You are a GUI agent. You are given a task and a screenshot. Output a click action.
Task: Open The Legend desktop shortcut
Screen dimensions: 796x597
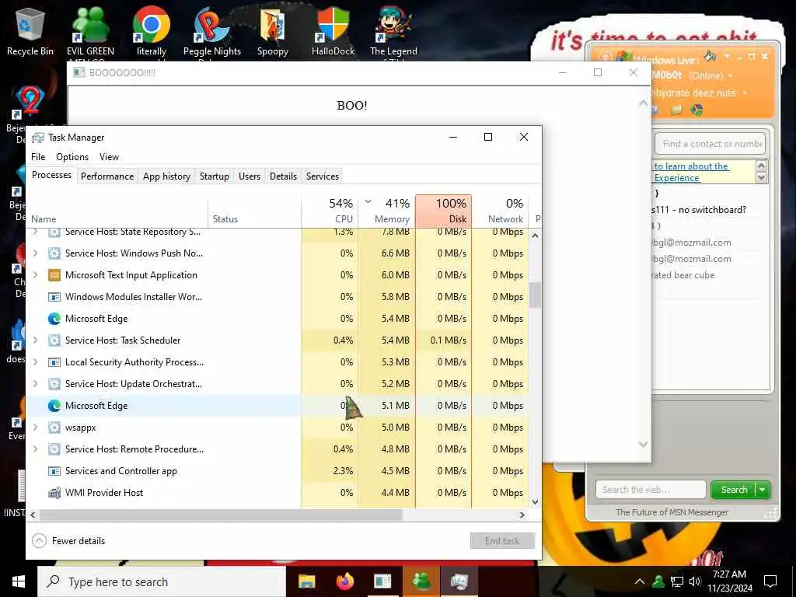pyautogui.click(x=393, y=31)
